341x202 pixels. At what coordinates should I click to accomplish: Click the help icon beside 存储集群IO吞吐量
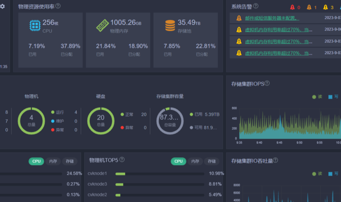(x=275, y=160)
